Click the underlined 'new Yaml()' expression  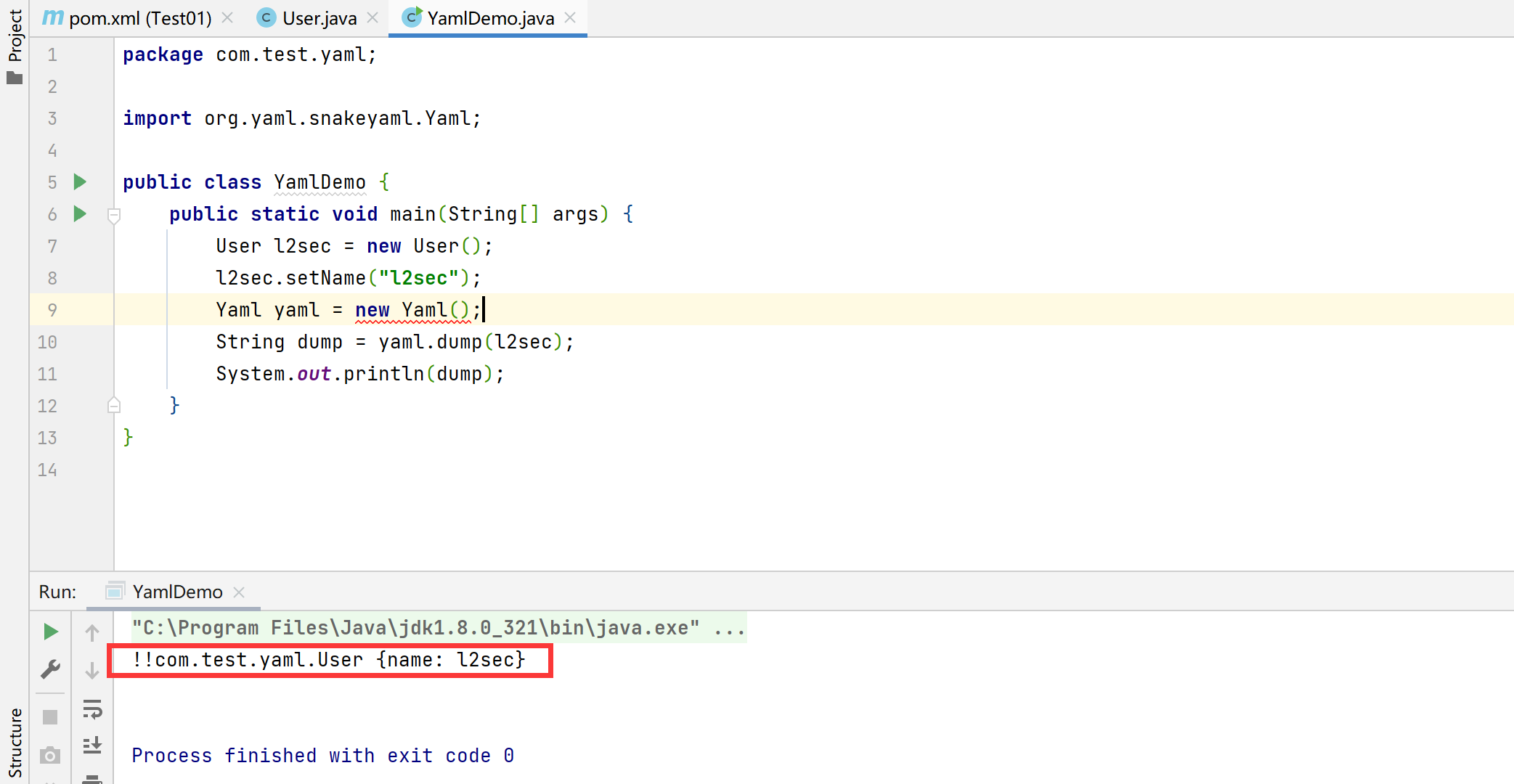click(x=412, y=310)
